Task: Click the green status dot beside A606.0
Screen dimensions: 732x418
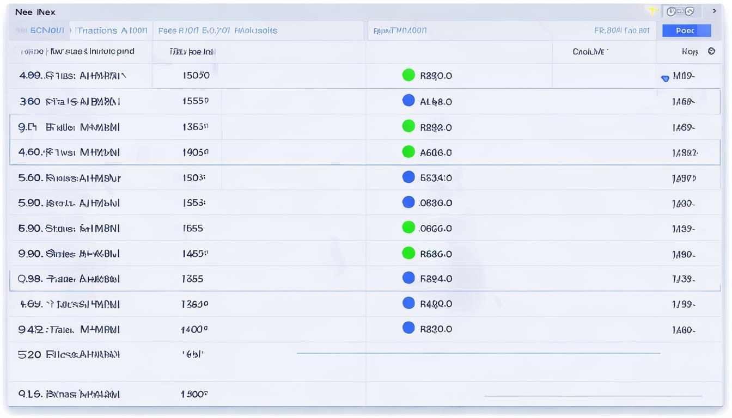Action: [408, 152]
